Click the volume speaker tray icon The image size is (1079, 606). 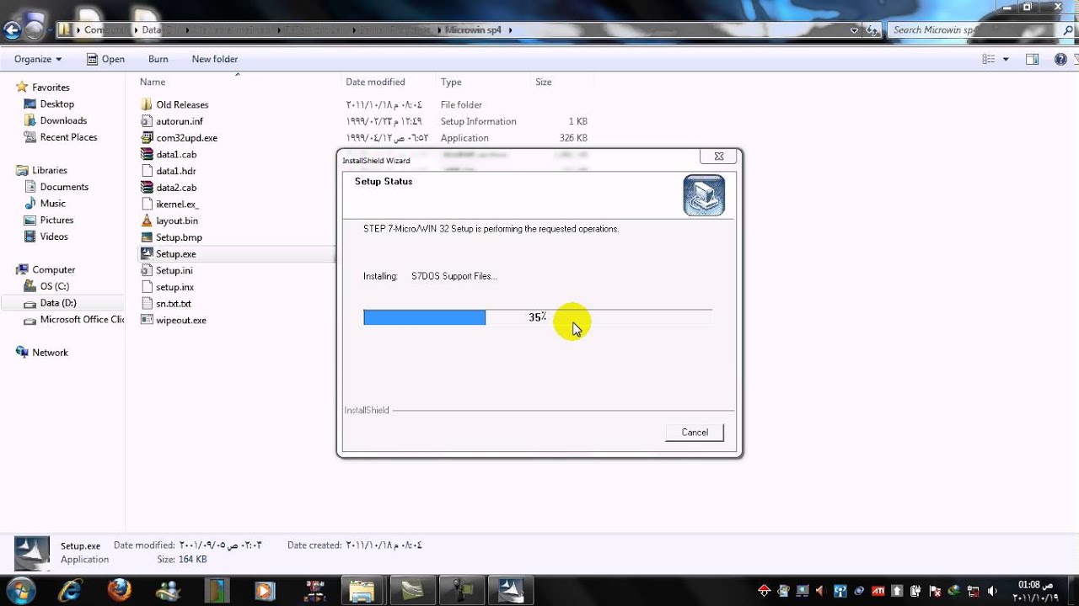tap(992, 590)
